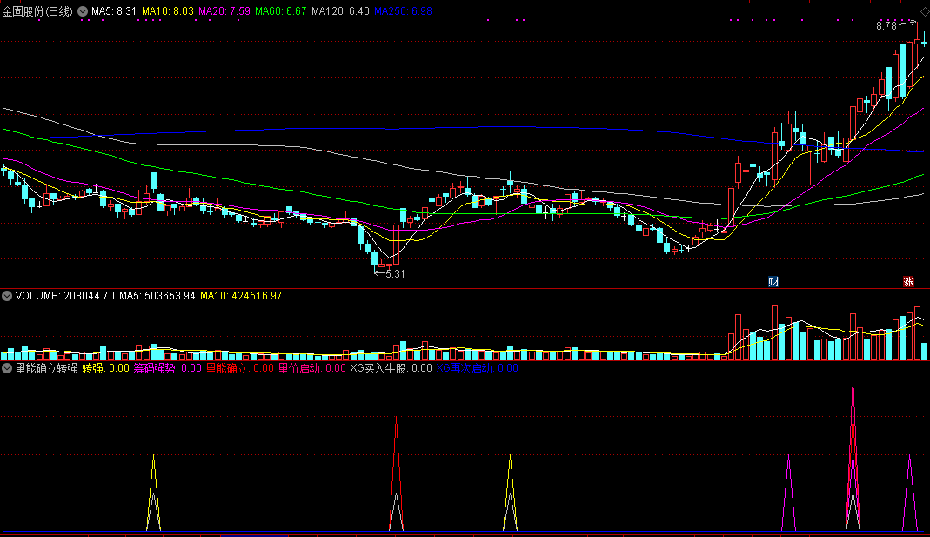Click the 金固股份(日线) chart title
Screen dimensions: 930x537
coord(37,11)
